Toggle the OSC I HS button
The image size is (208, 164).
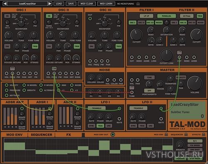coord(7,16)
